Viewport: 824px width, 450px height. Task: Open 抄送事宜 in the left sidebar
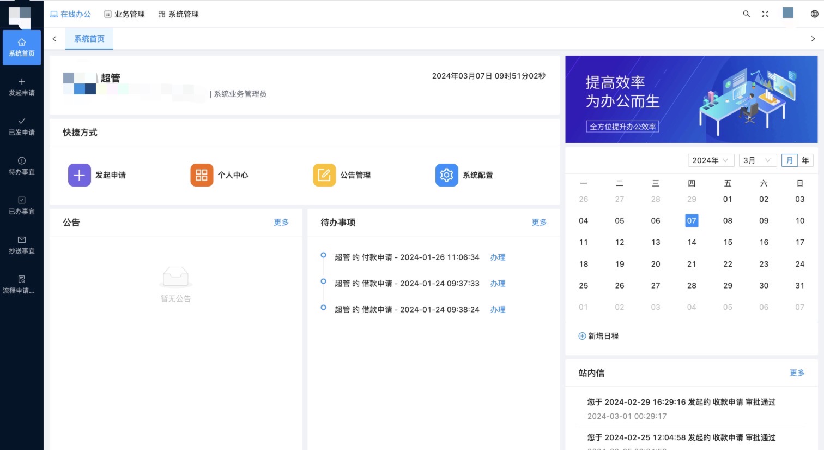[x=22, y=245]
